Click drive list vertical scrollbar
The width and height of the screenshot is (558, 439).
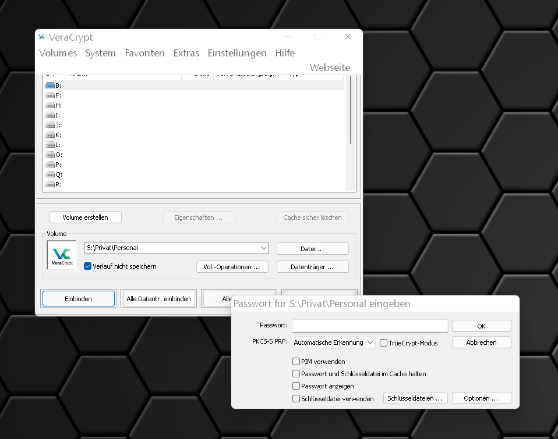(x=351, y=110)
